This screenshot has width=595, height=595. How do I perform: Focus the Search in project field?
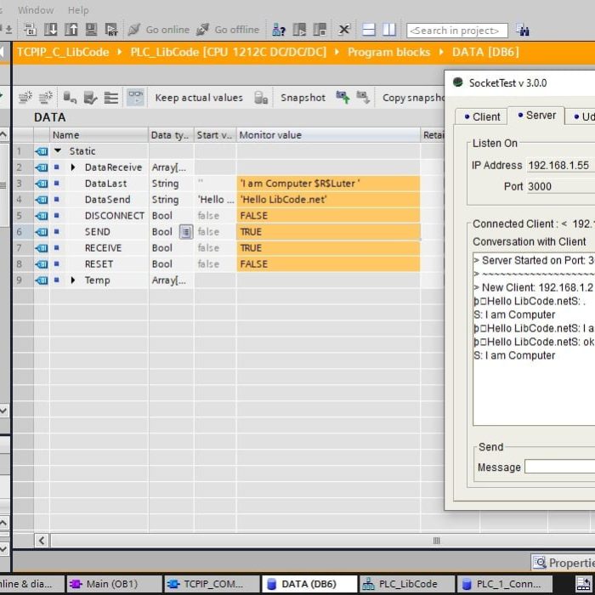coord(457,31)
